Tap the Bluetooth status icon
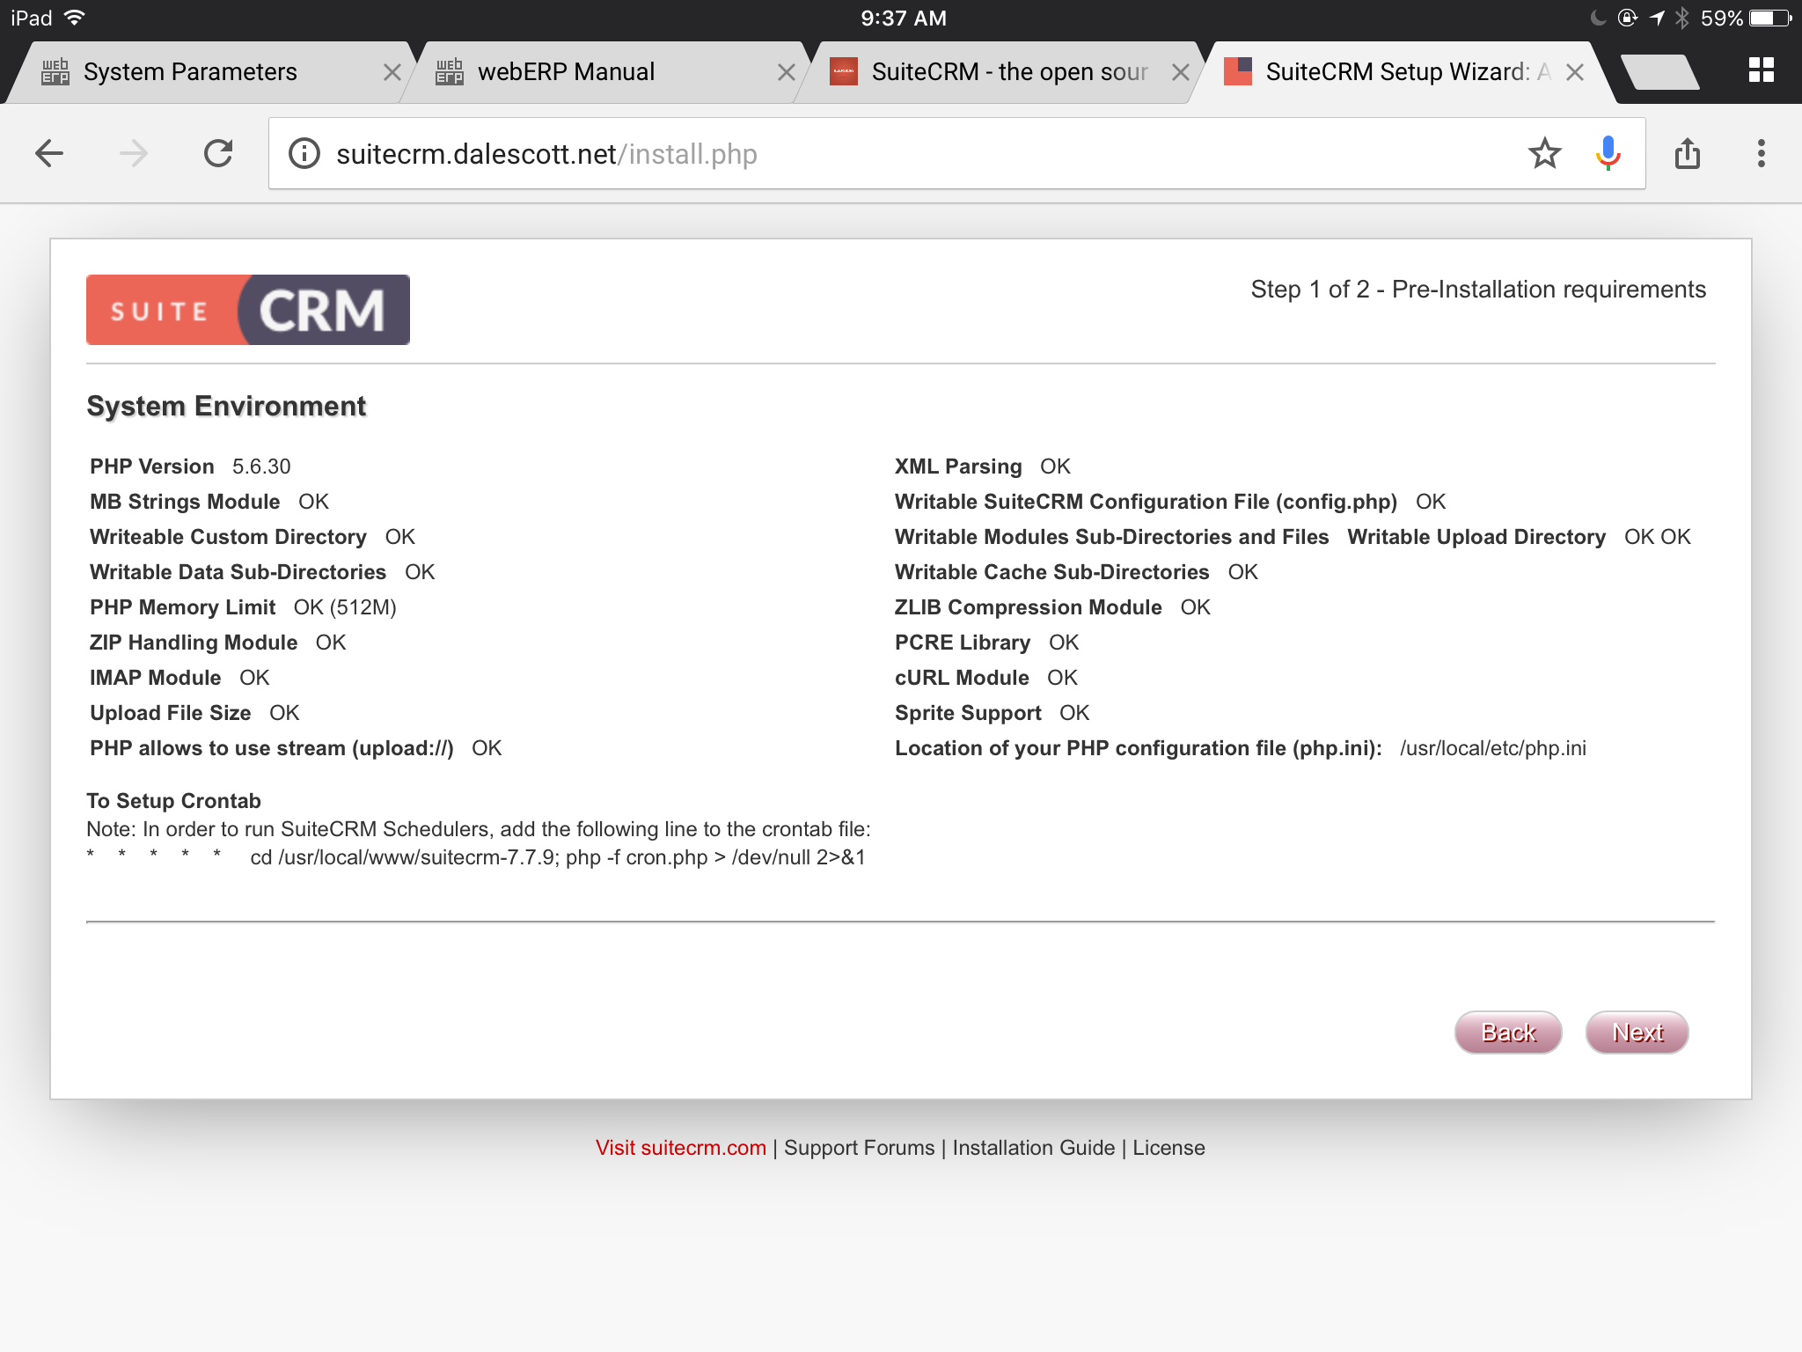This screenshot has width=1802, height=1352. (1682, 18)
